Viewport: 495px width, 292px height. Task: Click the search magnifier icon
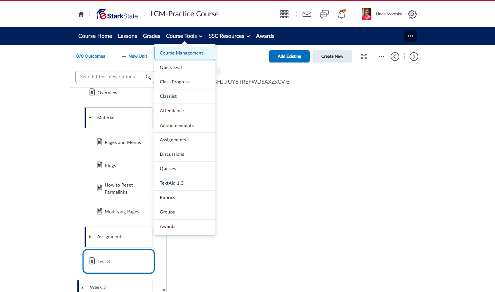(148, 77)
